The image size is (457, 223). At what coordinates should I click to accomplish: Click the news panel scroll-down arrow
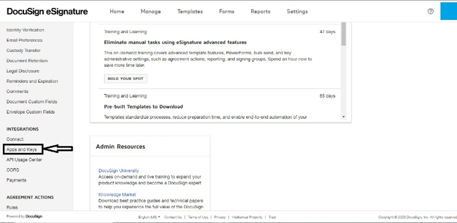coord(344,117)
